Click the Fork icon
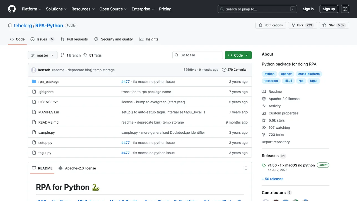 [x=293, y=25]
